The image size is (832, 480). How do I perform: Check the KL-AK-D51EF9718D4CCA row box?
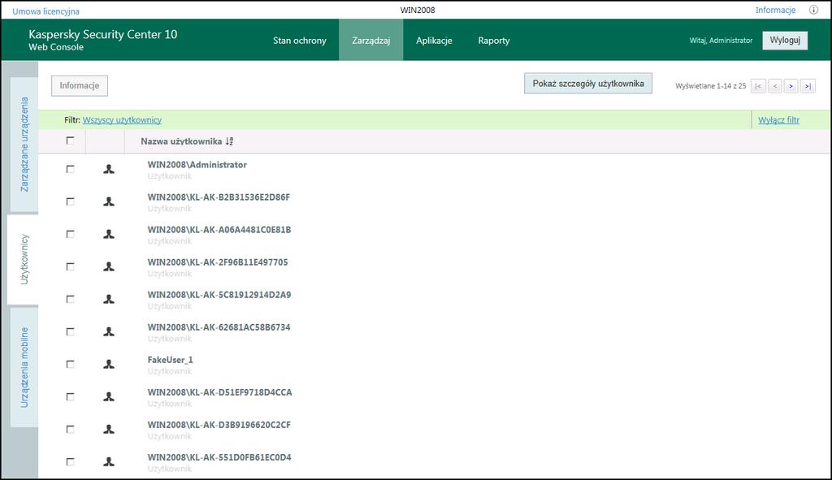(70, 396)
